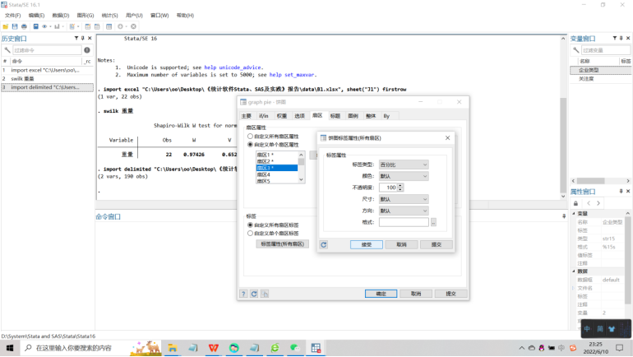
Task: Open the 标签类型 dropdown showing 百分比
Action: (404, 165)
